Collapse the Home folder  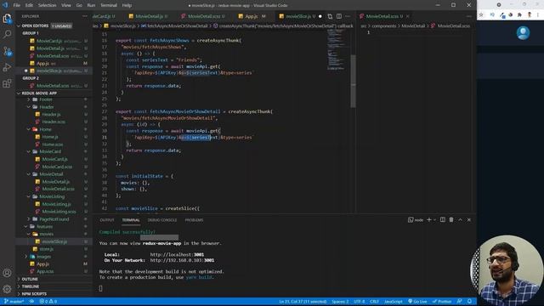coord(45,129)
